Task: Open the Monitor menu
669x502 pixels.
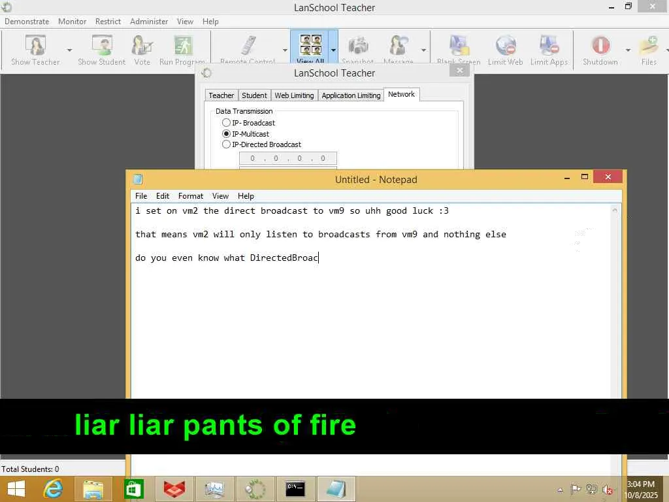Action: pos(72,22)
